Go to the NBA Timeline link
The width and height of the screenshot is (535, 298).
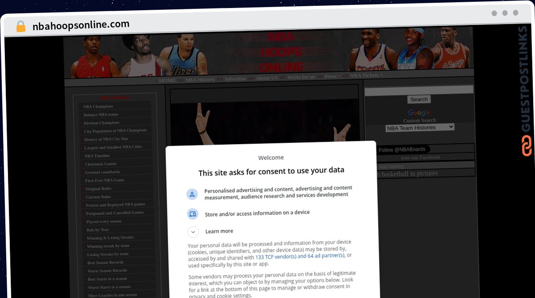click(x=97, y=156)
